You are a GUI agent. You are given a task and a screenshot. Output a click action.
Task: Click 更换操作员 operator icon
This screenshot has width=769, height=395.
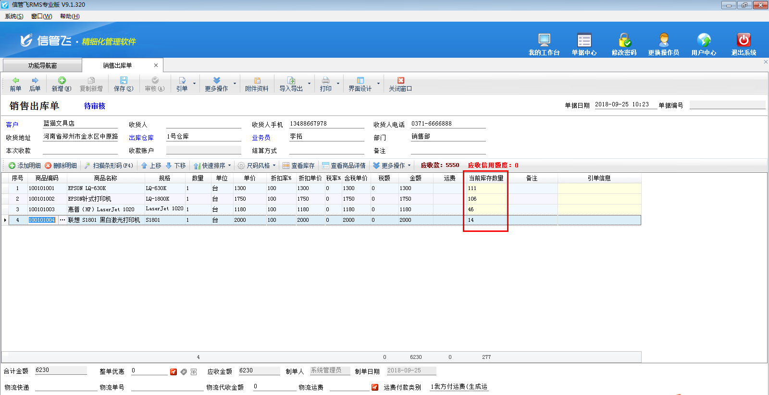coord(663,40)
